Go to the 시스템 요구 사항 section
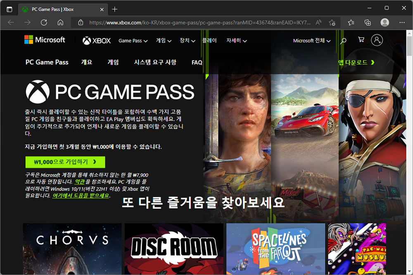Image resolution: width=413 pixels, height=275 pixels. [155, 62]
